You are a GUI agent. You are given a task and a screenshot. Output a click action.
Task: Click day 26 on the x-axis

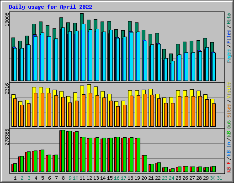(185, 178)
